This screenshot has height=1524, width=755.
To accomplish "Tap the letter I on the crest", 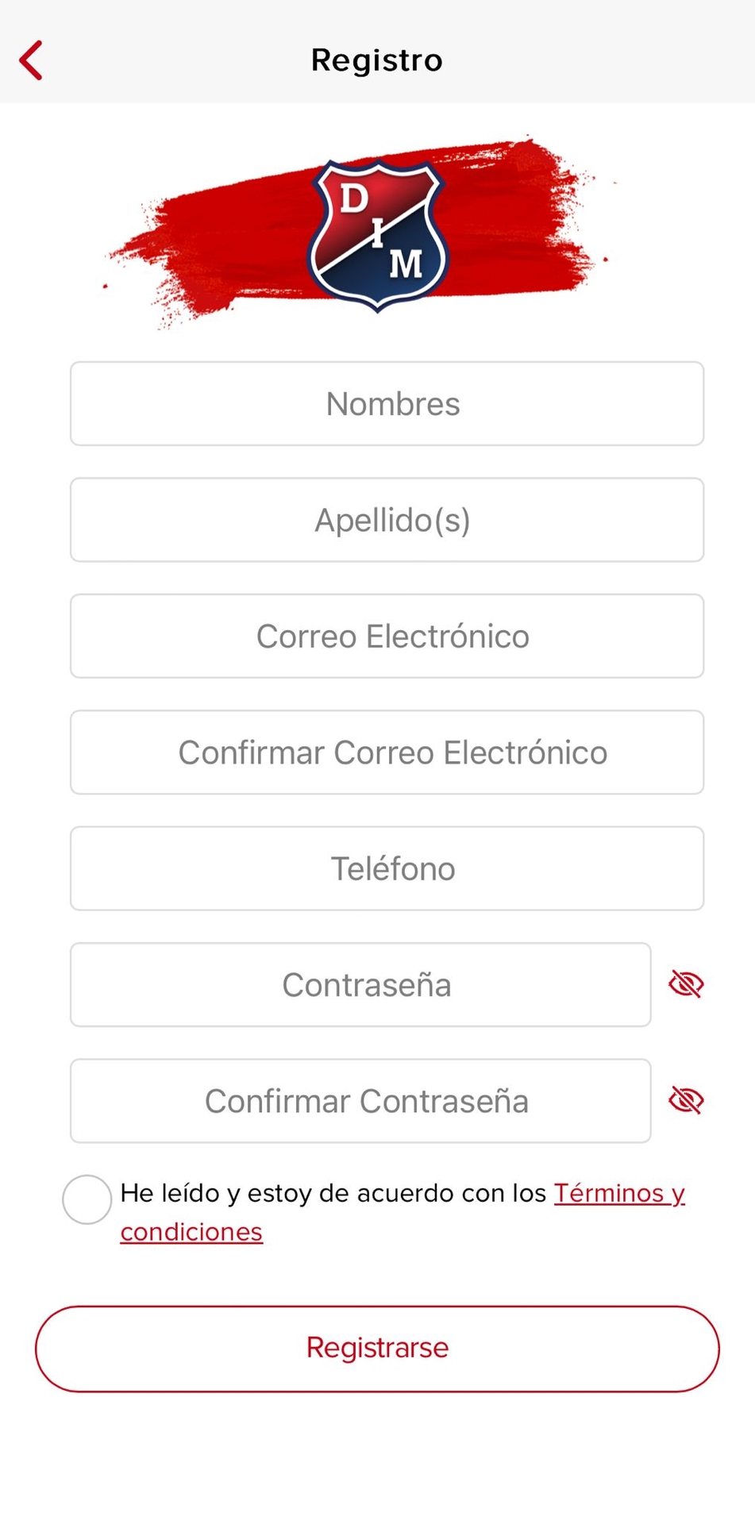I will [379, 233].
